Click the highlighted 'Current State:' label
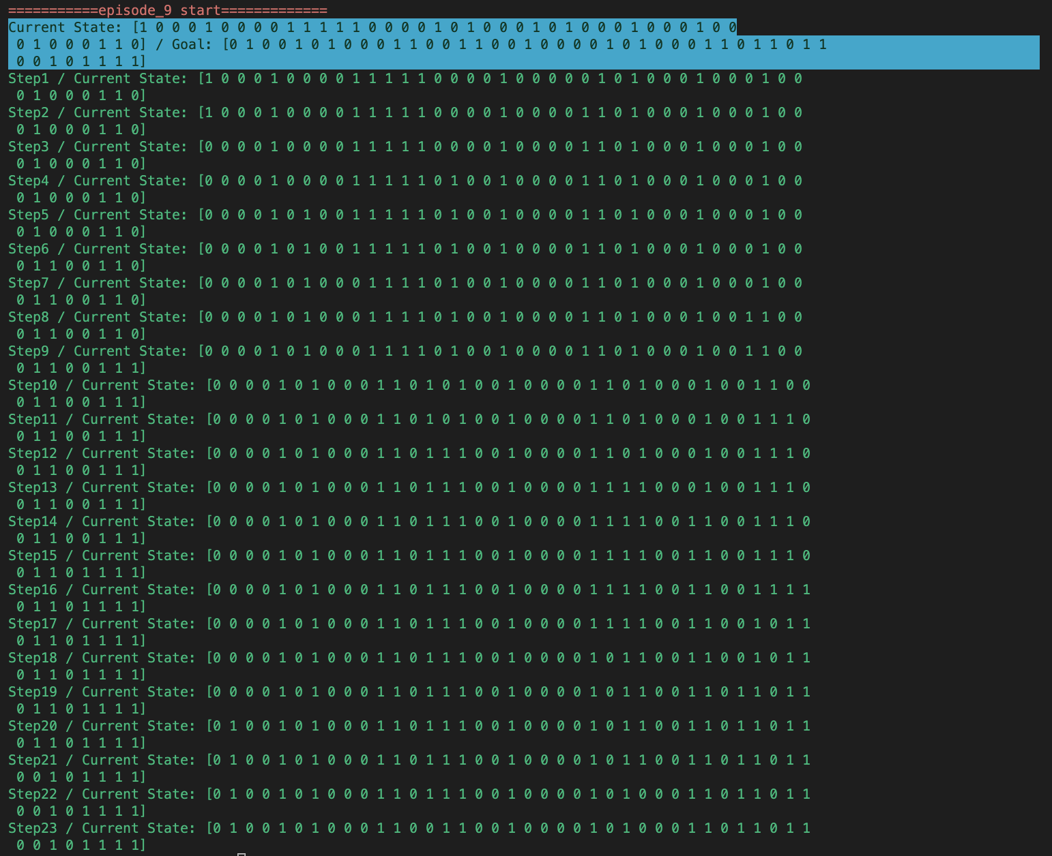The image size is (1052, 856). [x=65, y=27]
